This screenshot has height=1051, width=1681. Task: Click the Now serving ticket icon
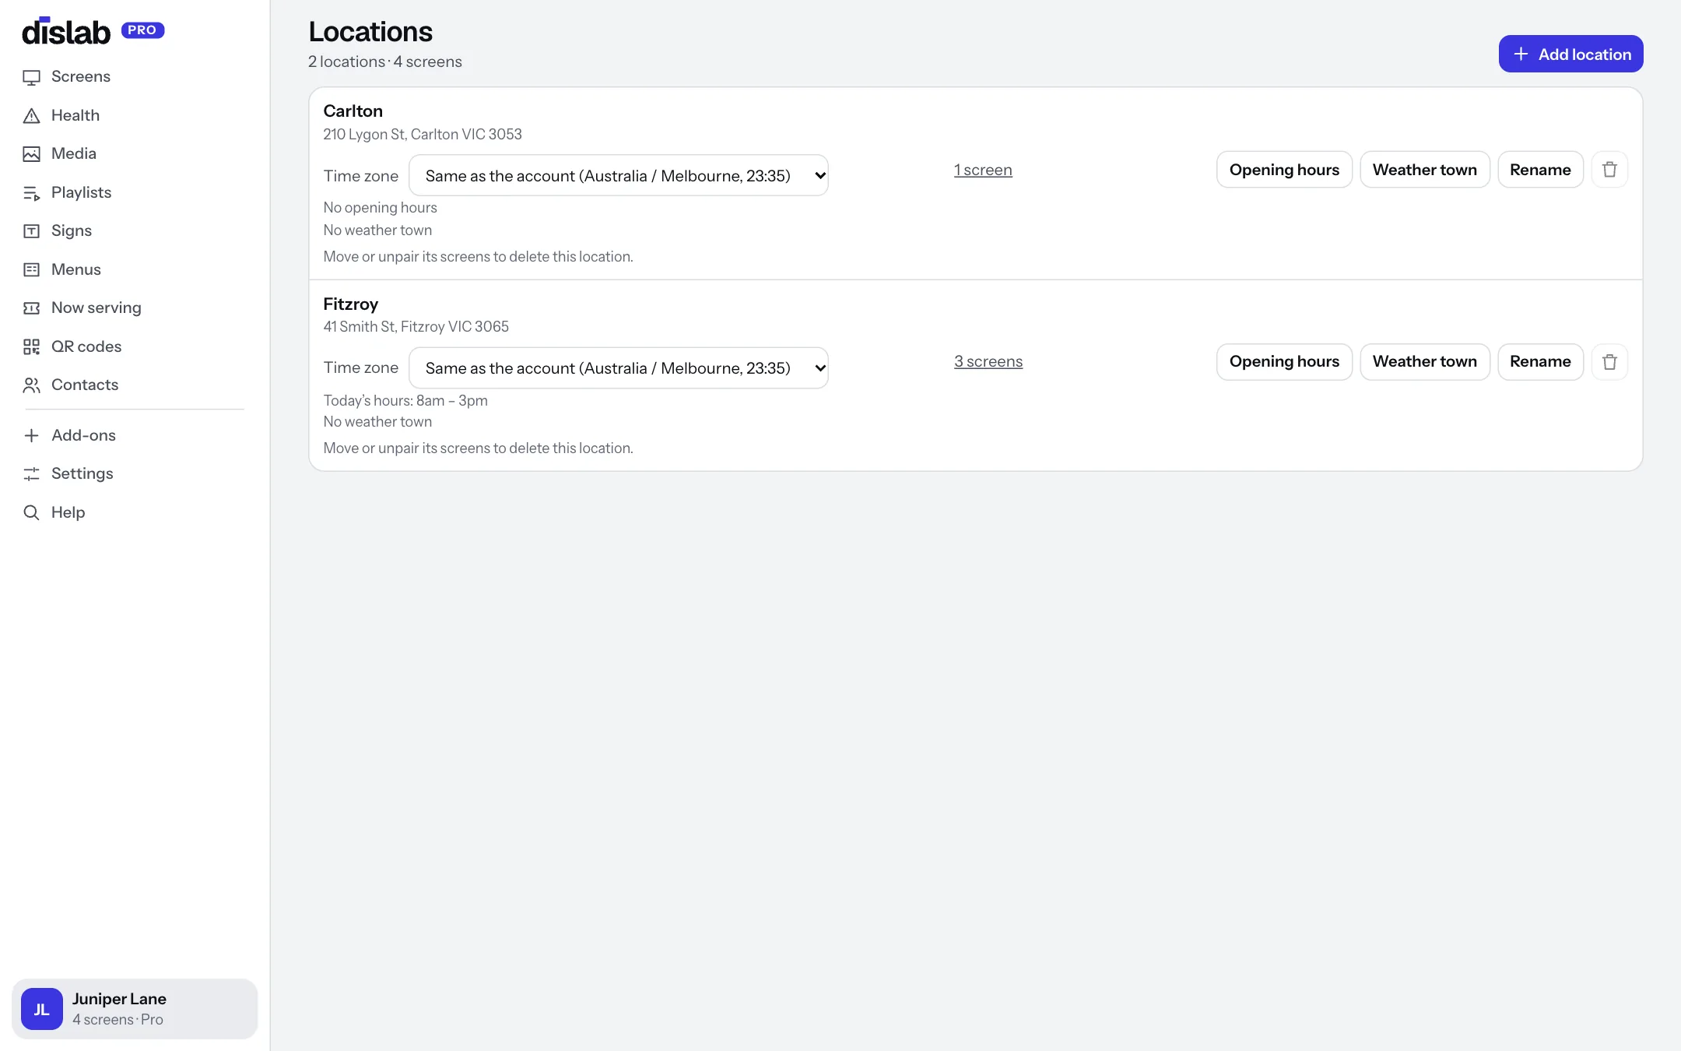coord(31,308)
